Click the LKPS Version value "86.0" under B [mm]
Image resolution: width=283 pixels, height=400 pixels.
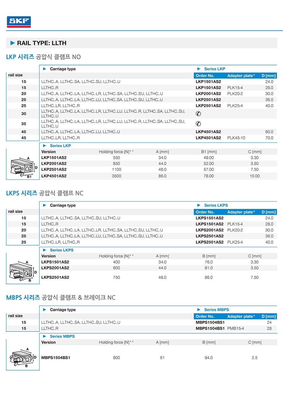coord(209,278)
